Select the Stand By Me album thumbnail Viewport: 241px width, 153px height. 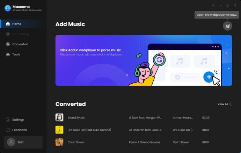(59, 117)
